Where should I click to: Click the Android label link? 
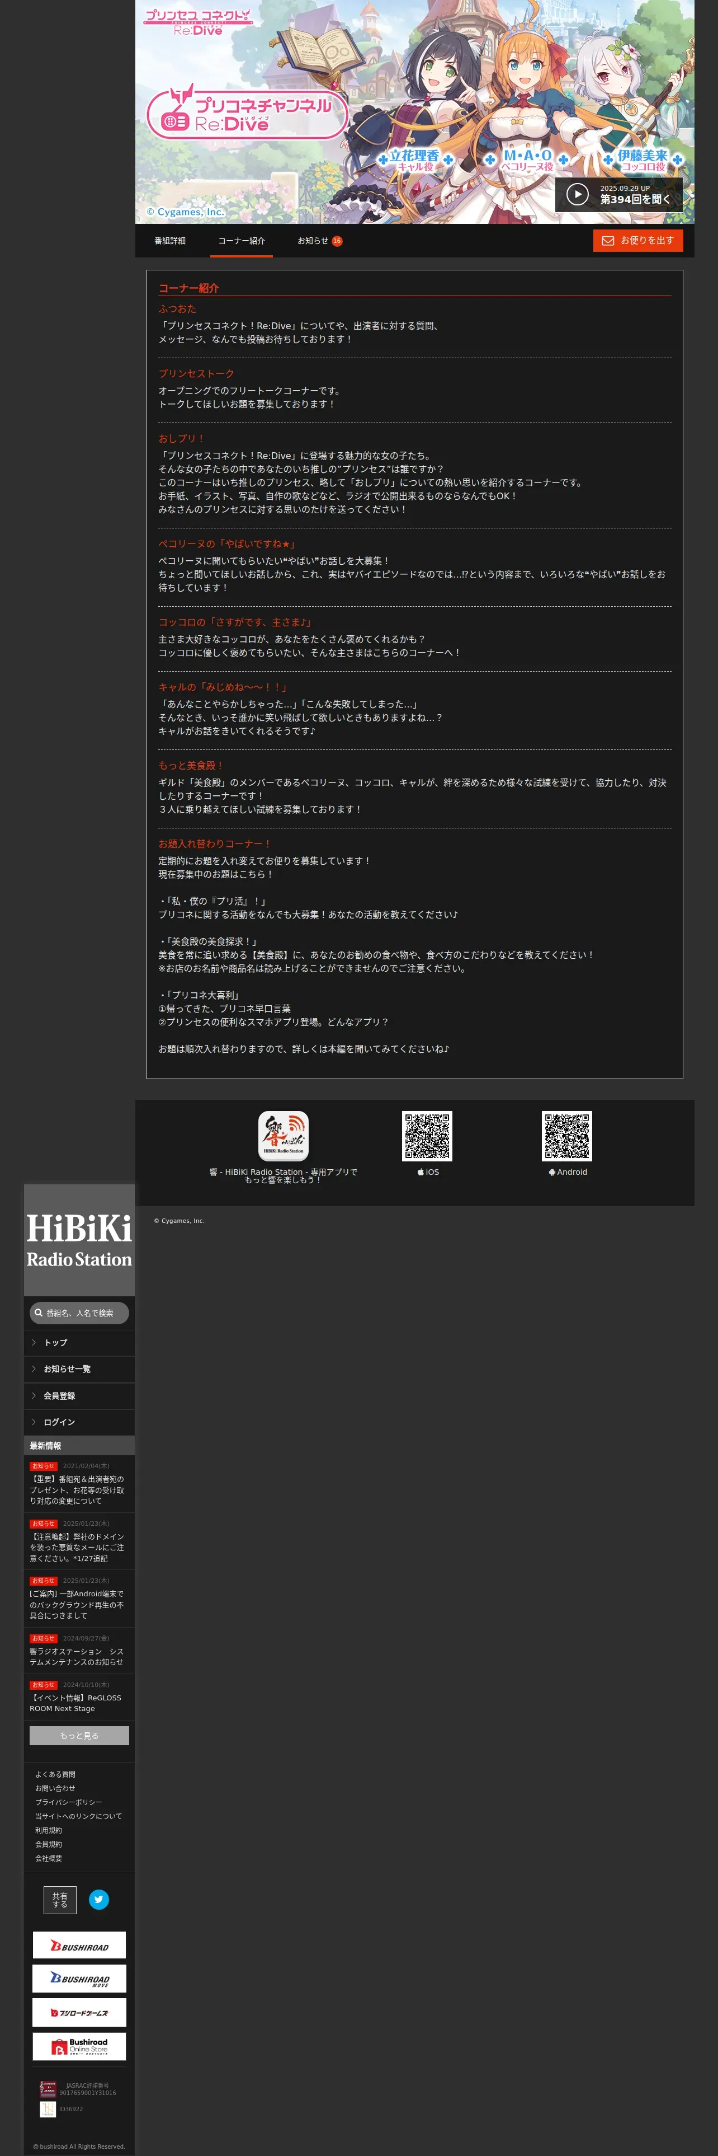click(x=568, y=1171)
